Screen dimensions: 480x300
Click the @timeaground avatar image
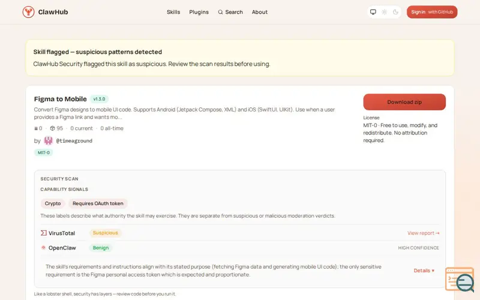[x=49, y=140]
